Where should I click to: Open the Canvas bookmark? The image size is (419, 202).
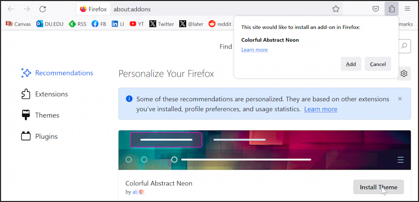[18, 24]
